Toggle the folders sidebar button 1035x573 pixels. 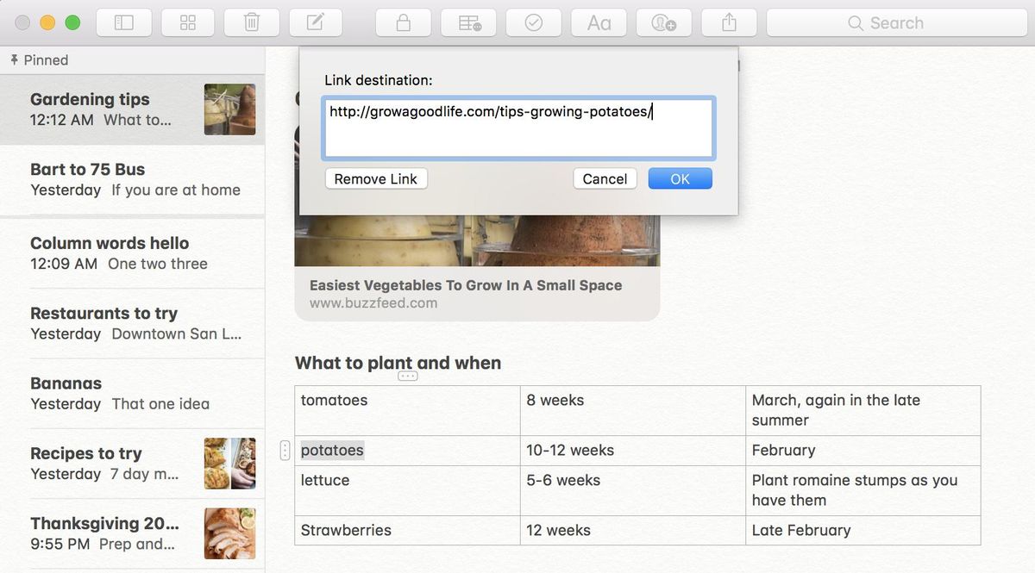[x=124, y=23]
